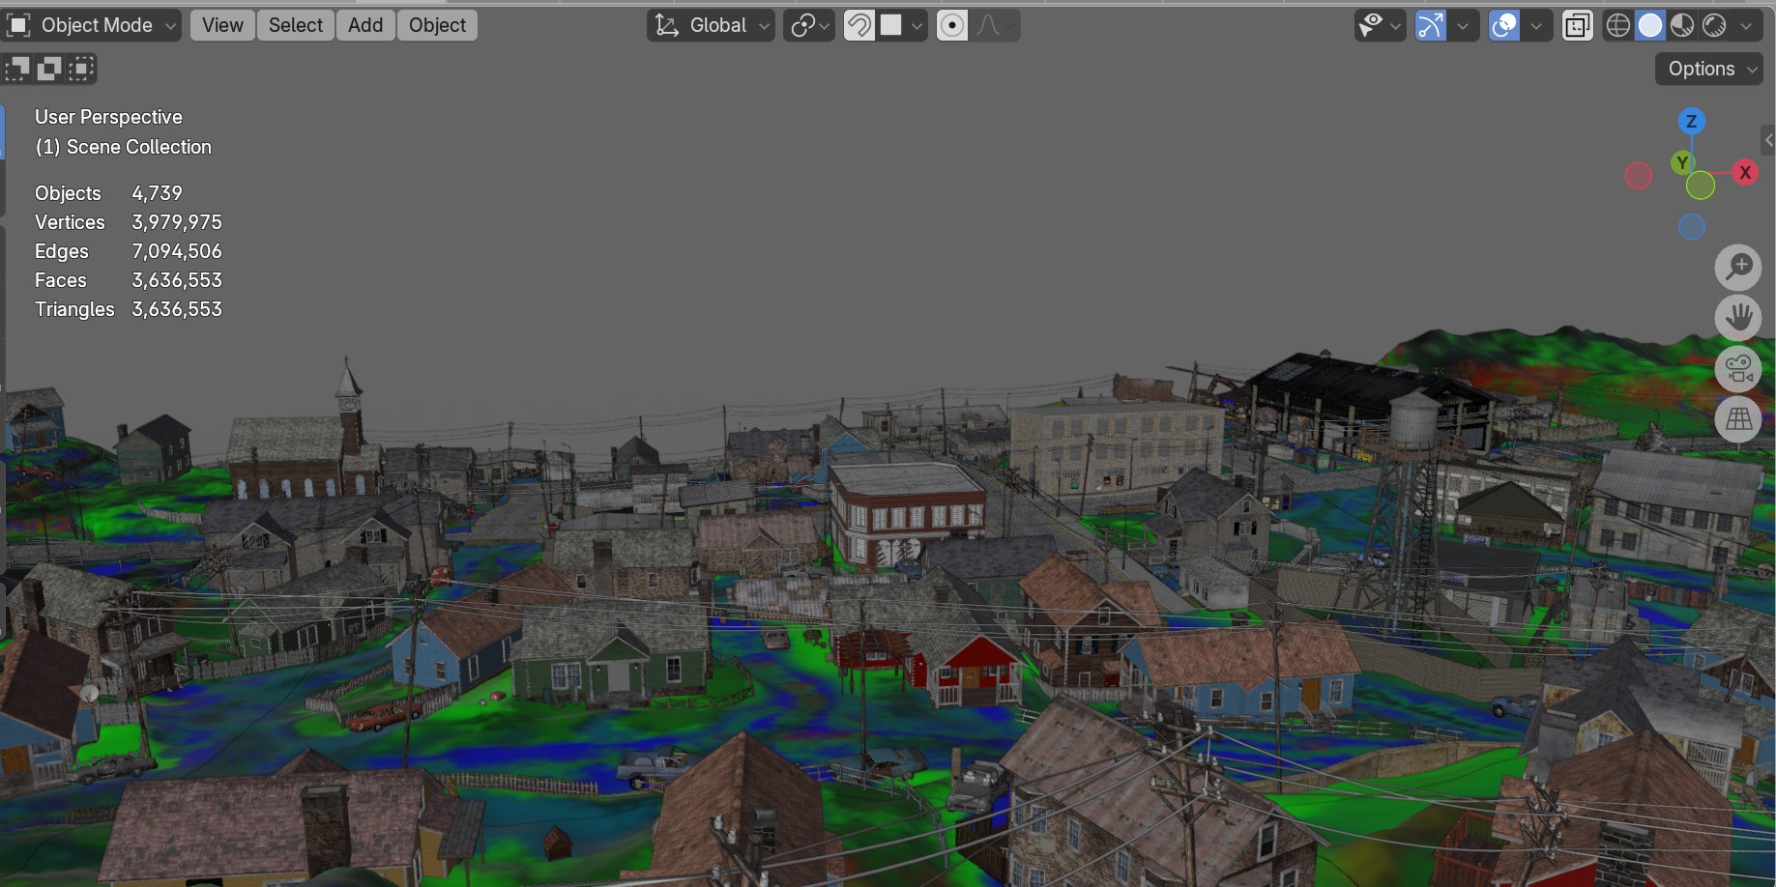Expand the Global transform orientation dropdown

pos(712,25)
